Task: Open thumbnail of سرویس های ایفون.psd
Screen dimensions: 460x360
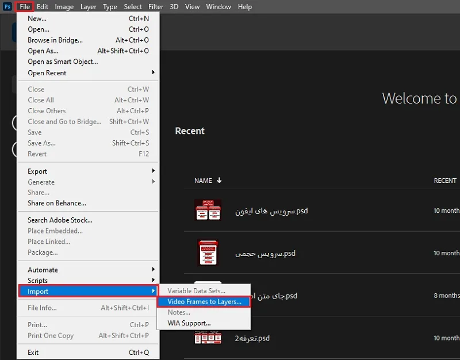Action: (208, 210)
